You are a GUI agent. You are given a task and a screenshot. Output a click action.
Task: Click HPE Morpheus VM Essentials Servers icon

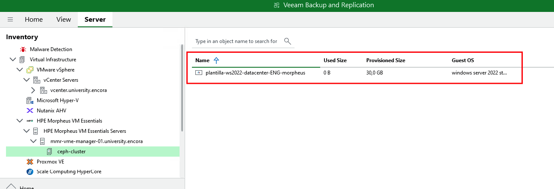tap(36, 131)
